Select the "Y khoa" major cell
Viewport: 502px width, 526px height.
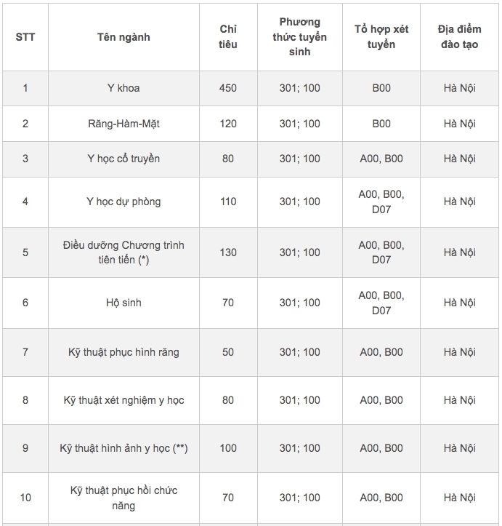[x=124, y=88]
